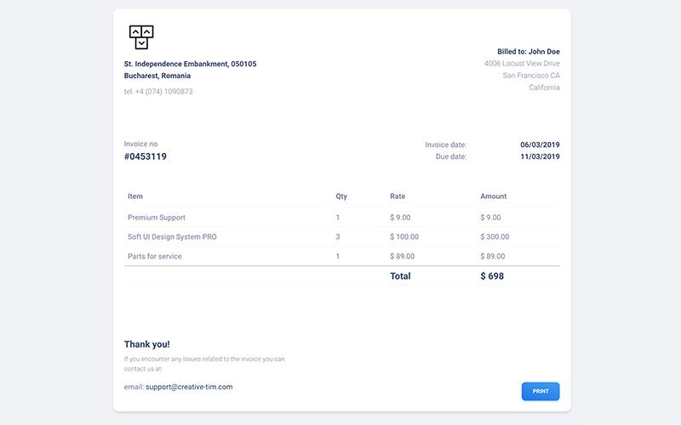Click the Billed to: John Doe text
The height and width of the screenshot is (425, 681).
point(529,52)
